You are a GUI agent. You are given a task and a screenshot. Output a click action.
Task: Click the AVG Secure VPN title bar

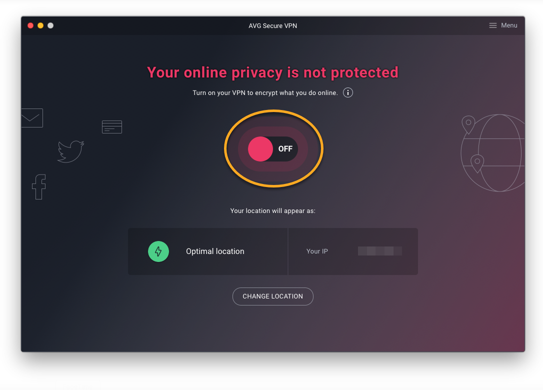(273, 25)
